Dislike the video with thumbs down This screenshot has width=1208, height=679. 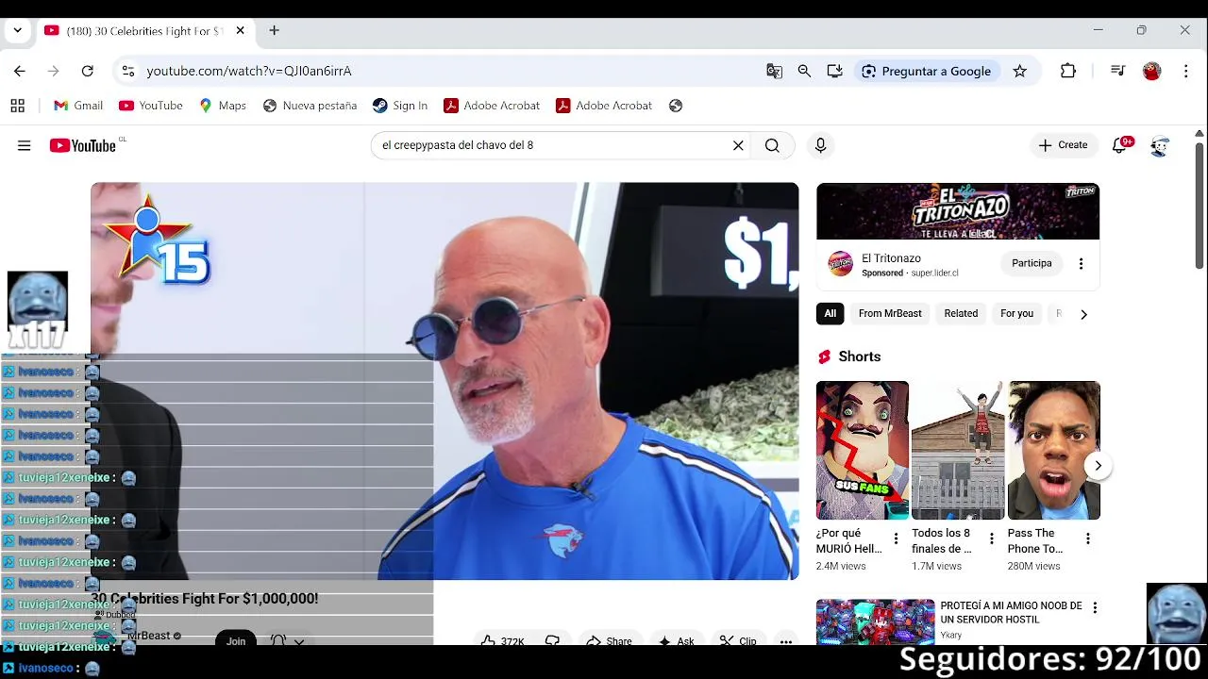(x=552, y=641)
